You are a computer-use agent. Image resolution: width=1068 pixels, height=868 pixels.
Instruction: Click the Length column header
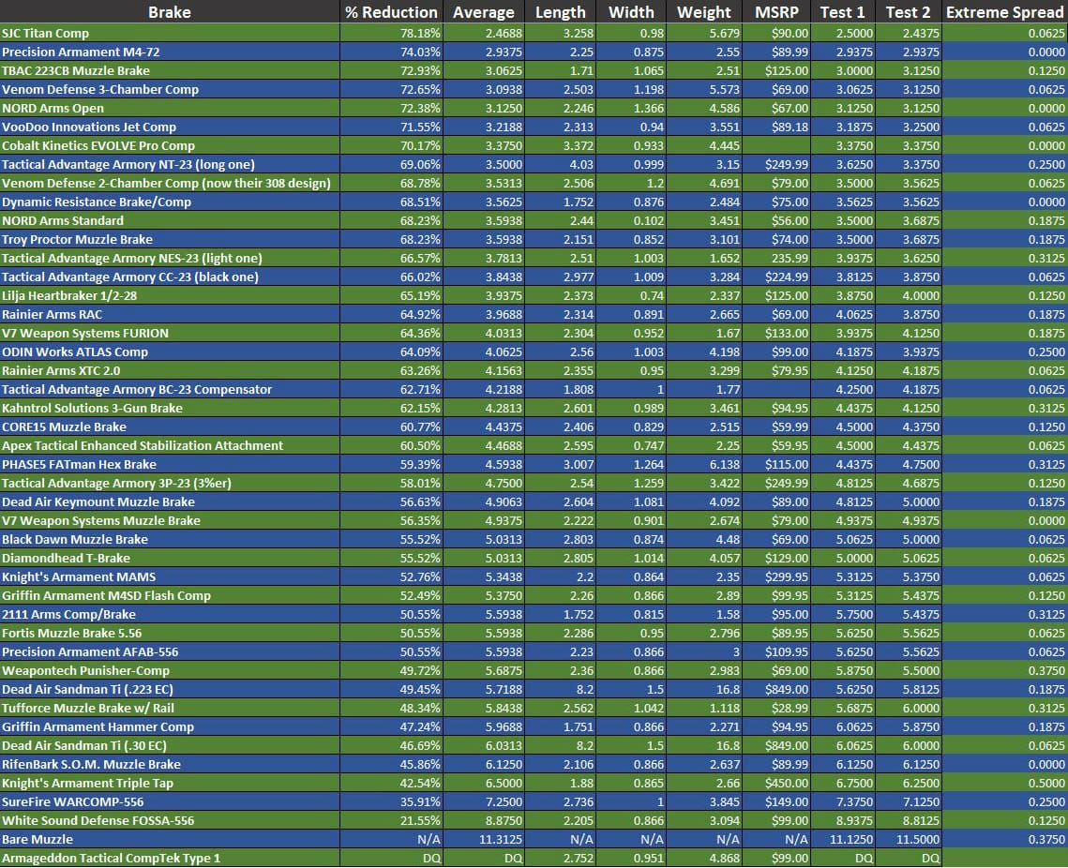560,12
